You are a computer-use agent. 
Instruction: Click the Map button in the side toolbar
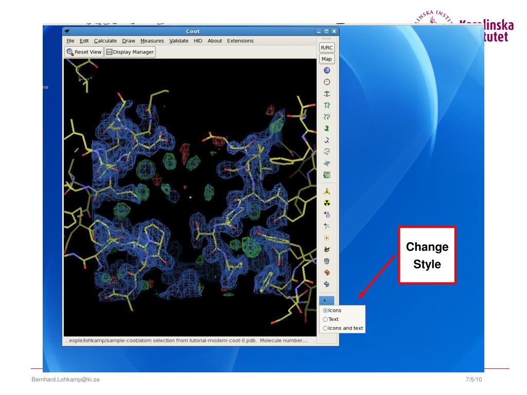point(327,59)
